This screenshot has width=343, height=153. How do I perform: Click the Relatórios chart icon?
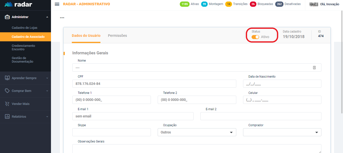[x=7, y=116]
